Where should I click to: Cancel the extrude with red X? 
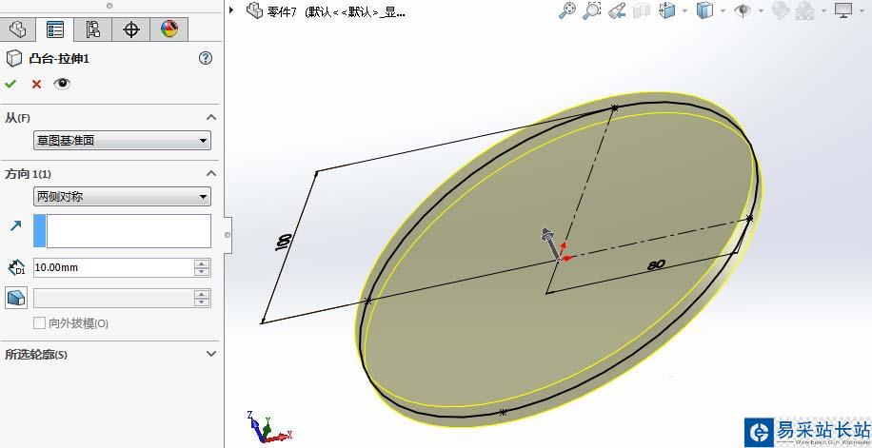(37, 84)
